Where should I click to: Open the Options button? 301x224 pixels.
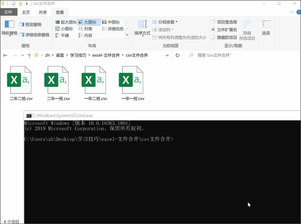(x=266, y=28)
